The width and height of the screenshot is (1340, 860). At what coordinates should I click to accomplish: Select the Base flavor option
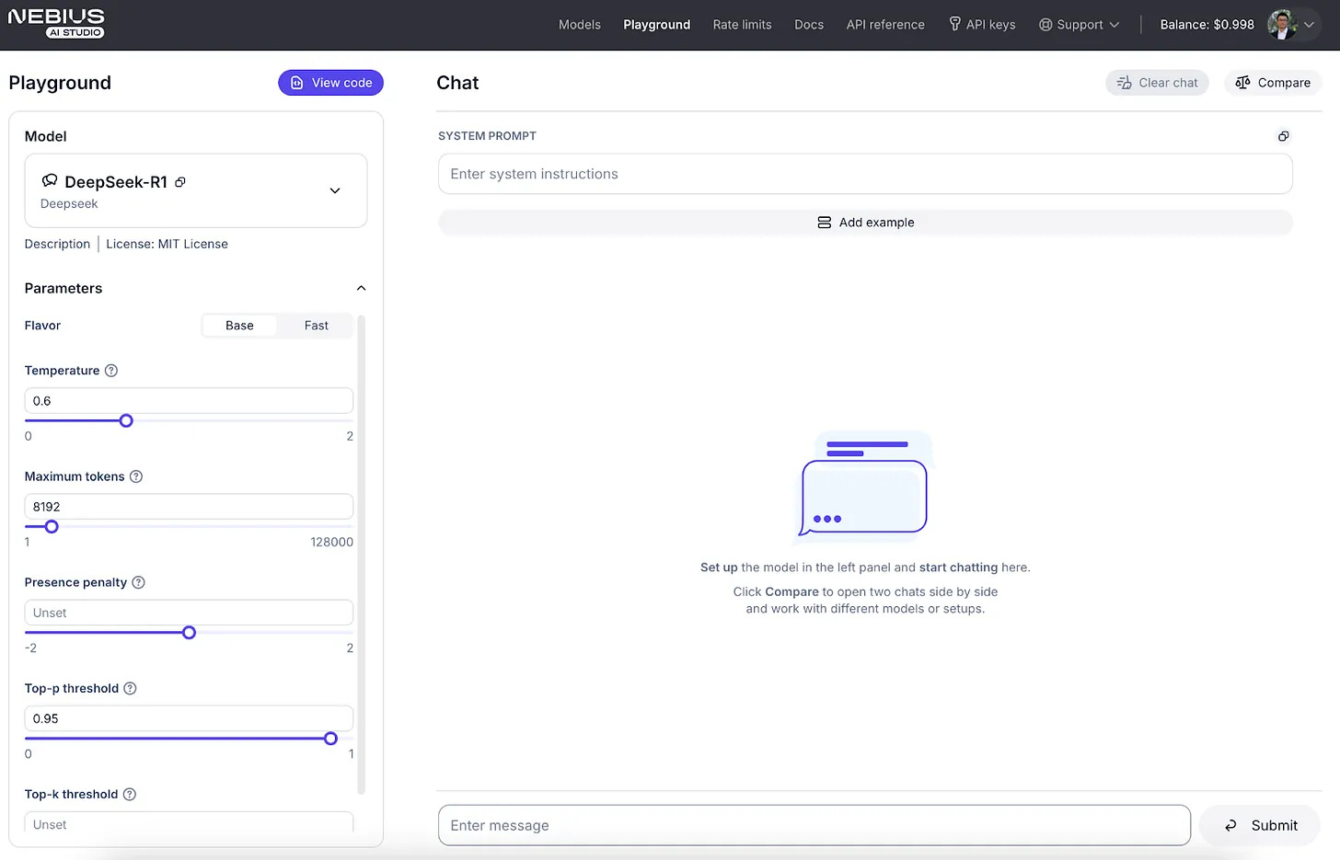(239, 326)
